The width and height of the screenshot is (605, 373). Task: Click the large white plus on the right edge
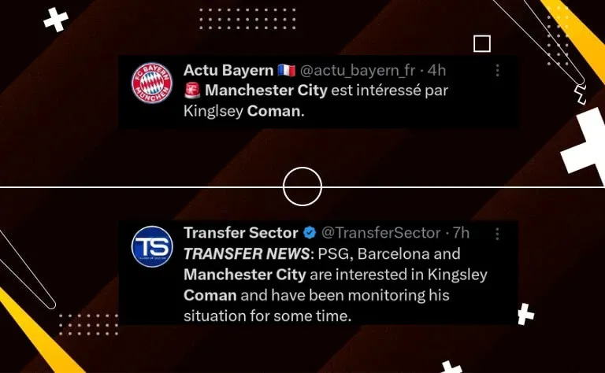[585, 145]
